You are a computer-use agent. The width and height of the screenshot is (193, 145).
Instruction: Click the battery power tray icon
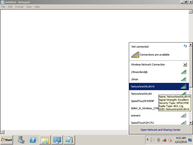[x=159, y=140]
